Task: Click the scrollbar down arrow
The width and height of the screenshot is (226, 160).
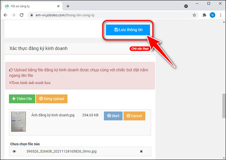Action: point(224,158)
